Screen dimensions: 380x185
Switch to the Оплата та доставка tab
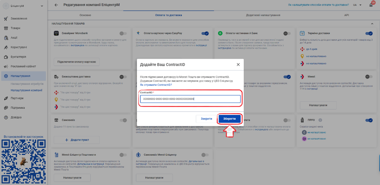coord(169,15)
